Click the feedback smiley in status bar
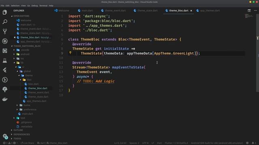Image resolution: width=259 pixels, height=145 pixels. pyautogui.click(x=247, y=143)
